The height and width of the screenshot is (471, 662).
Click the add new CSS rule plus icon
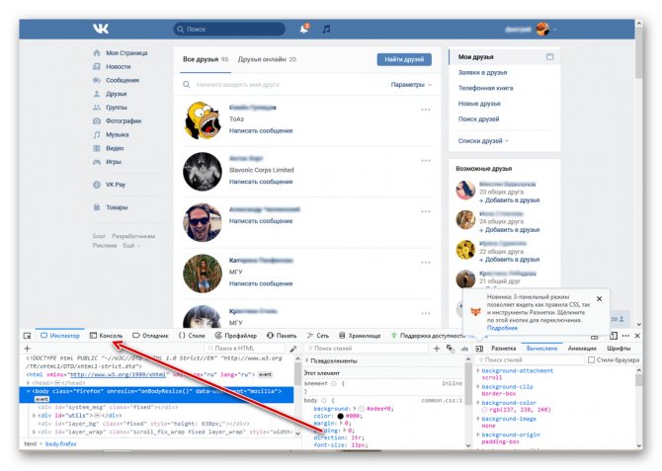click(437, 349)
